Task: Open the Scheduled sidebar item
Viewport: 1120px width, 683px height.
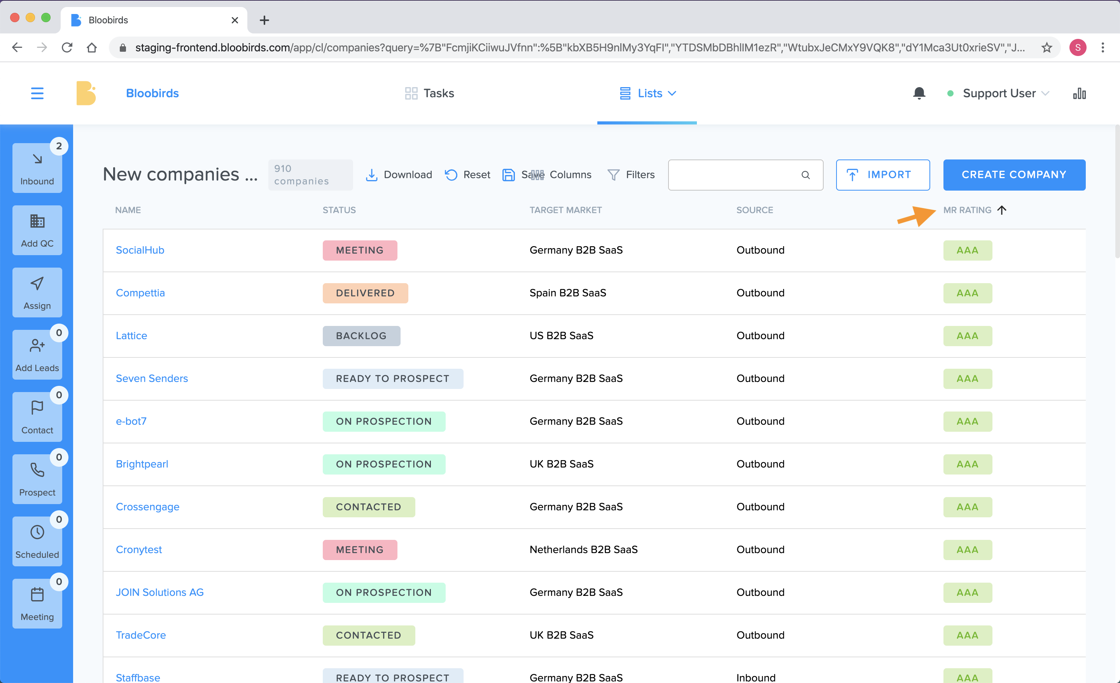Action: coord(37,541)
